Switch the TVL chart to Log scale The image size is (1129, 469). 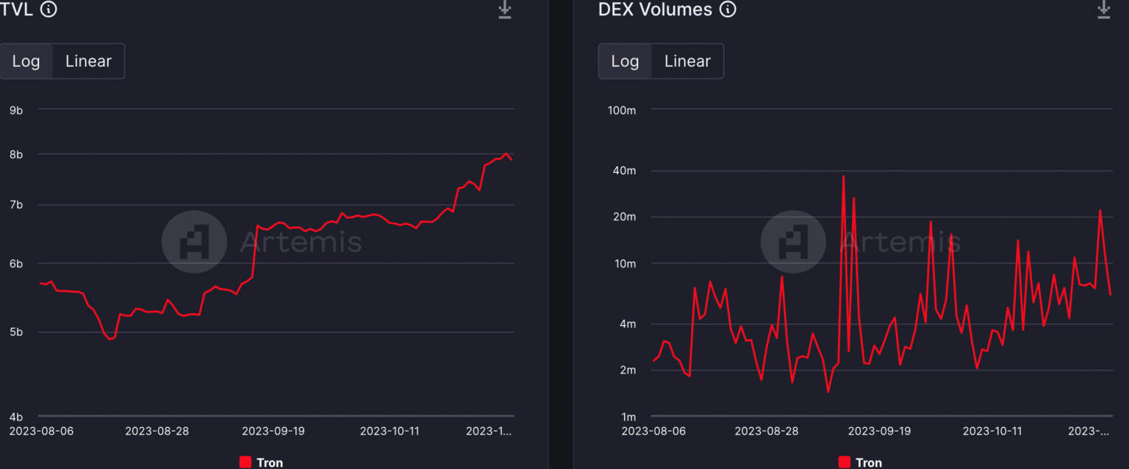(x=26, y=61)
